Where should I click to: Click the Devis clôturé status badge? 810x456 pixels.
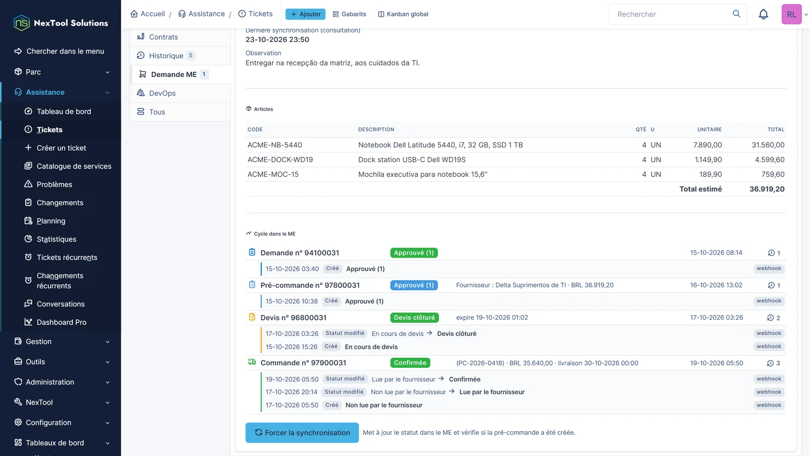pos(414,318)
